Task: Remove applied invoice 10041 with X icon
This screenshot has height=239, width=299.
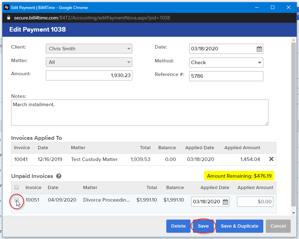Action: point(271,159)
